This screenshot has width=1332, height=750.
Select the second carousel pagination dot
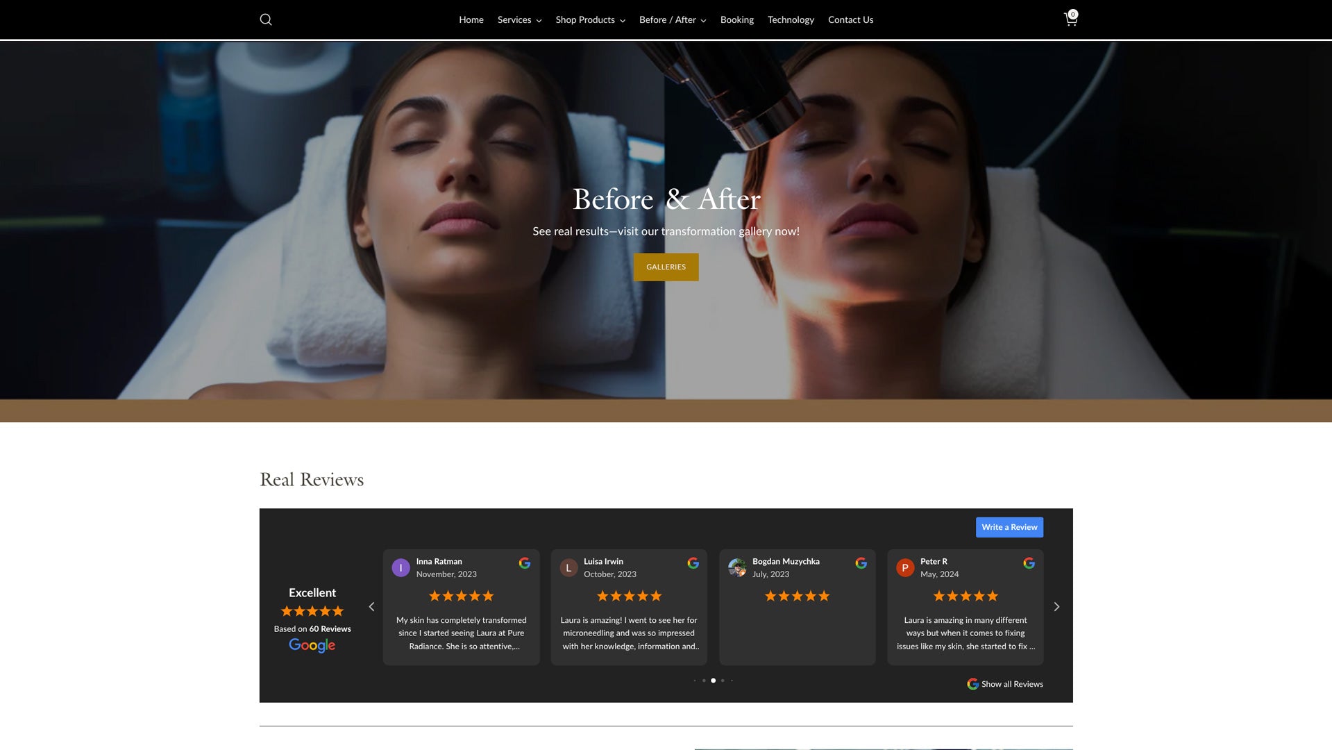tap(704, 681)
